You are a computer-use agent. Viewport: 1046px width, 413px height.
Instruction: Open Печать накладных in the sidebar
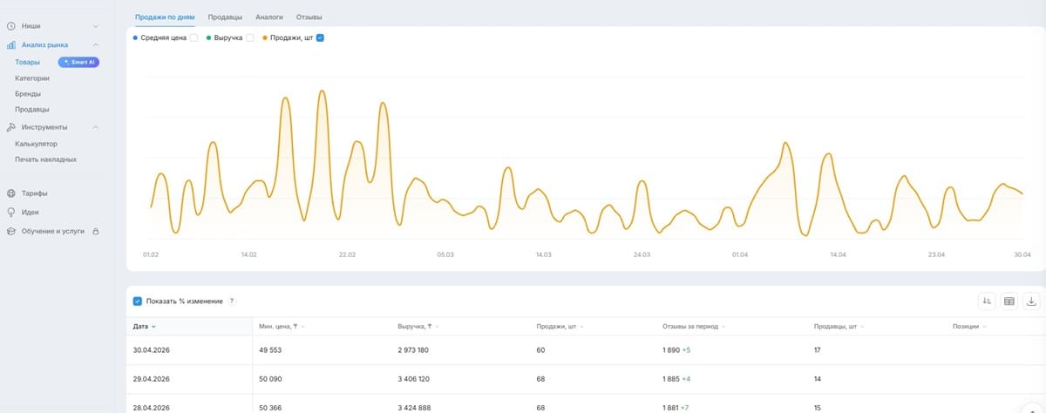(x=45, y=159)
